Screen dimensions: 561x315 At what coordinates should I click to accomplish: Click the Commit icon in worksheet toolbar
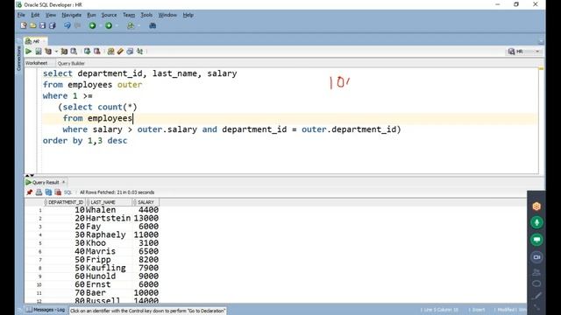tap(87, 52)
